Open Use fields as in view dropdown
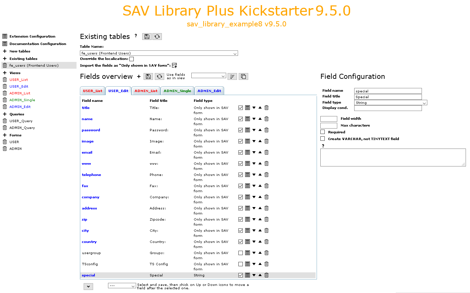Viewport: 470px width, 293px height. 209,76
